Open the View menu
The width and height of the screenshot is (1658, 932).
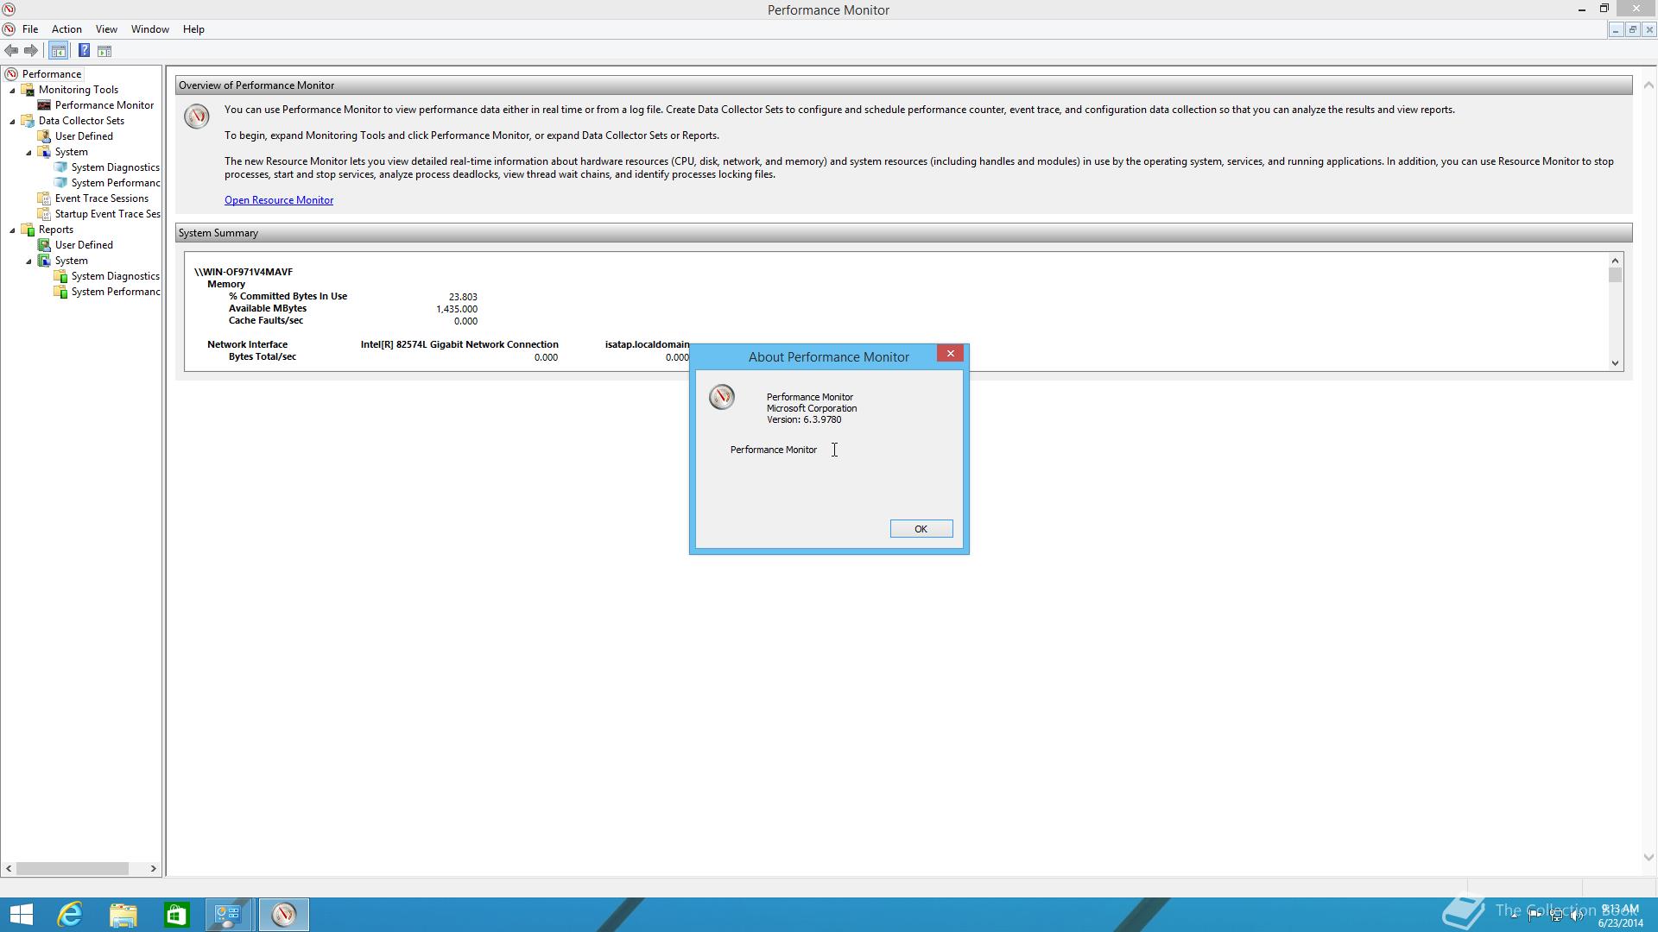pyautogui.click(x=106, y=29)
